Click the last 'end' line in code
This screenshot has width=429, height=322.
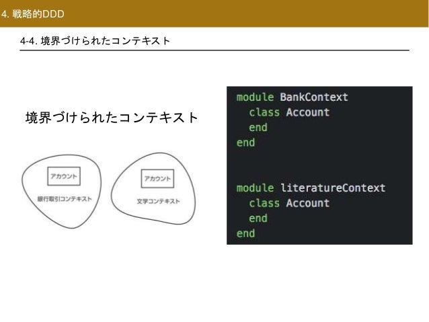pyautogui.click(x=245, y=233)
